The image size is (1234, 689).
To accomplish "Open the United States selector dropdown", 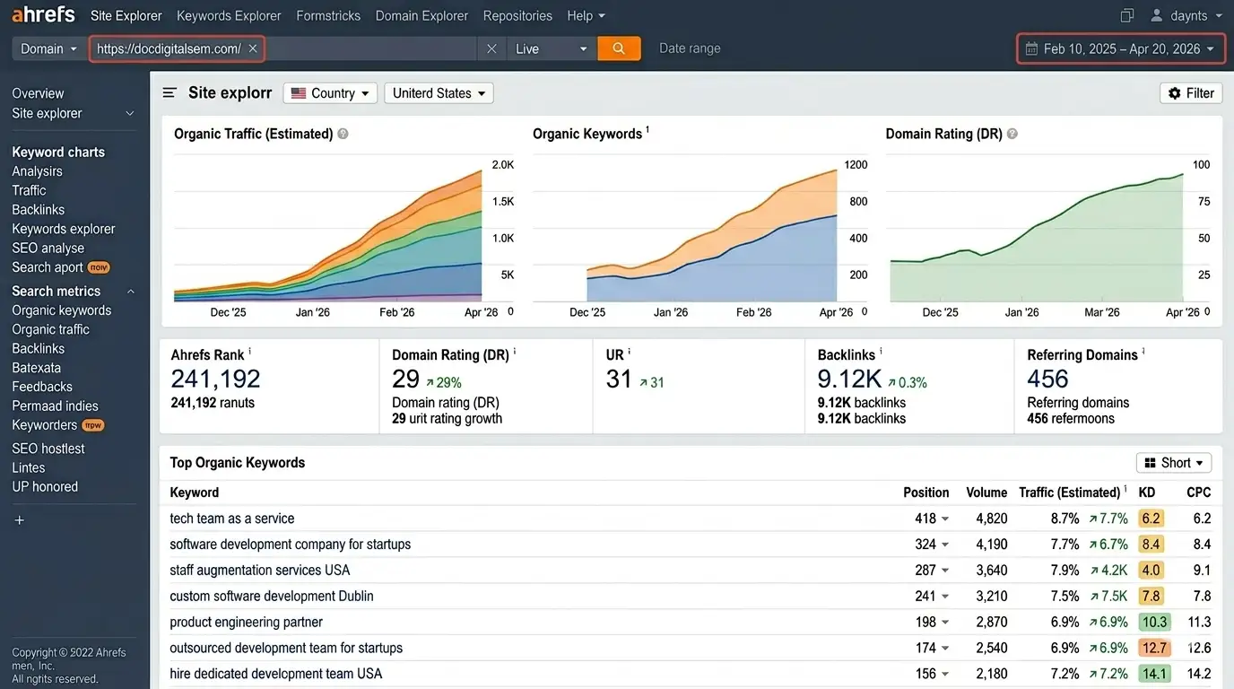I will (x=439, y=93).
